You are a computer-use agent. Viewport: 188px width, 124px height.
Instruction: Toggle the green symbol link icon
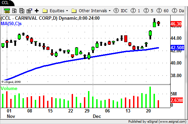click(7, 11)
